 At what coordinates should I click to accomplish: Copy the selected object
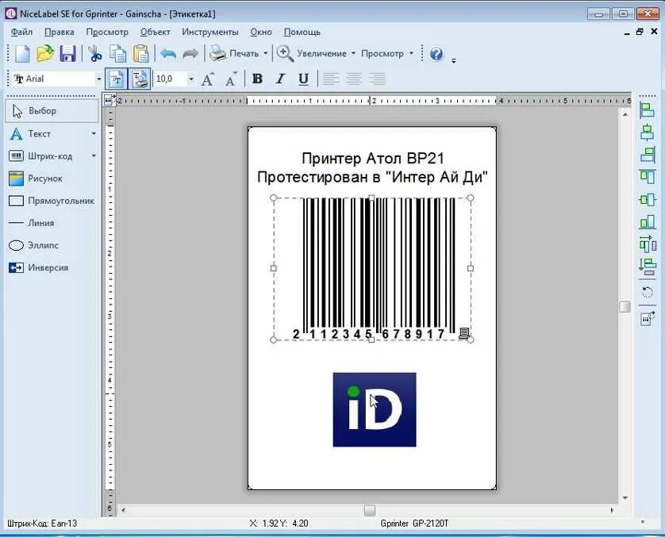point(118,54)
